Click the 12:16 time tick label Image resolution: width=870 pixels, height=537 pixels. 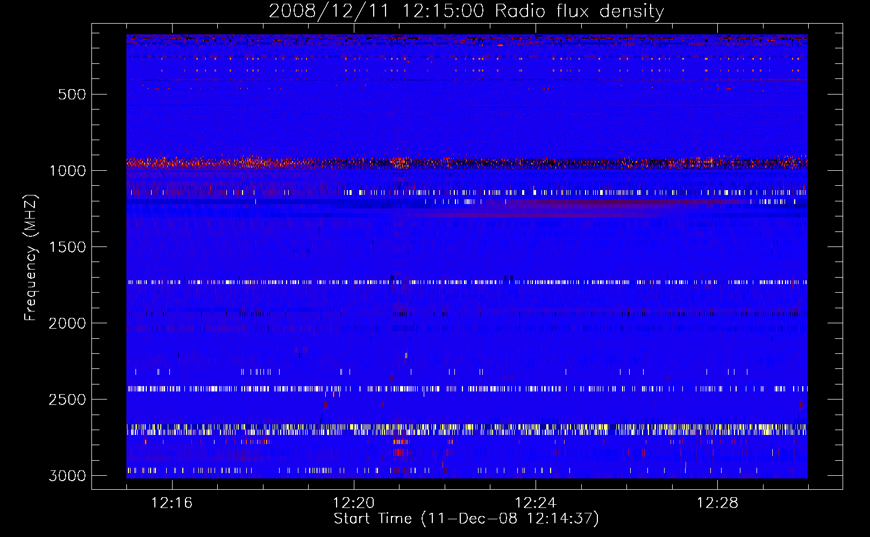pos(172,503)
